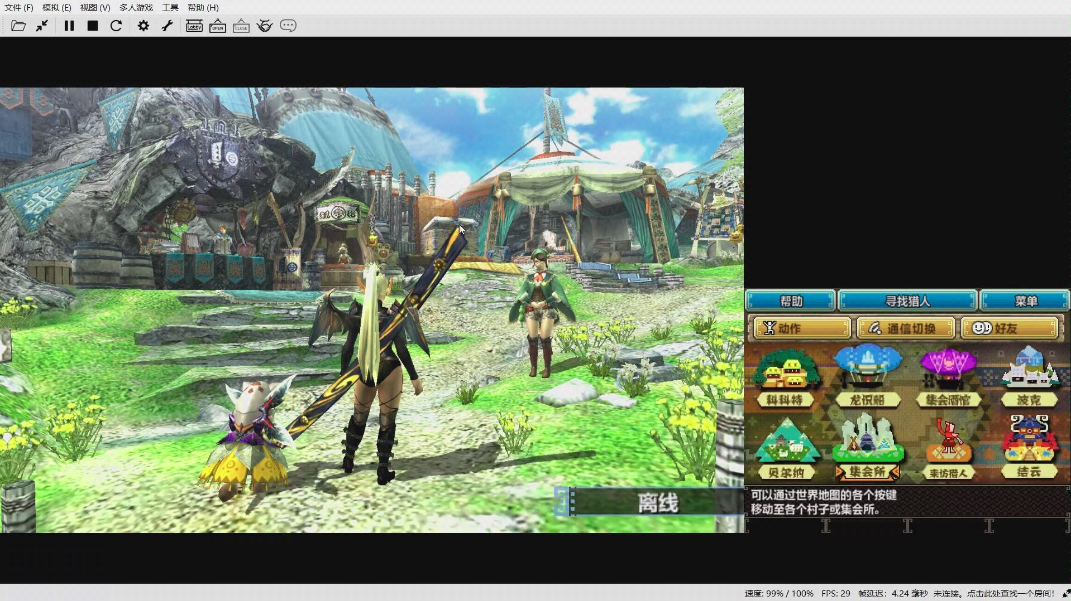Screen dimensions: 1071x601
Task: Show the chat speech bubble icon
Action: tap(288, 26)
